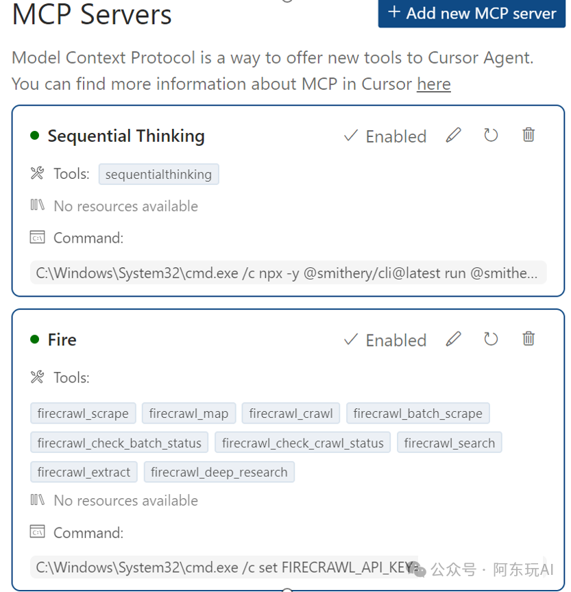Refresh the Sequential Thinking server
Screen dimensions: 571x592
[491, 135]
